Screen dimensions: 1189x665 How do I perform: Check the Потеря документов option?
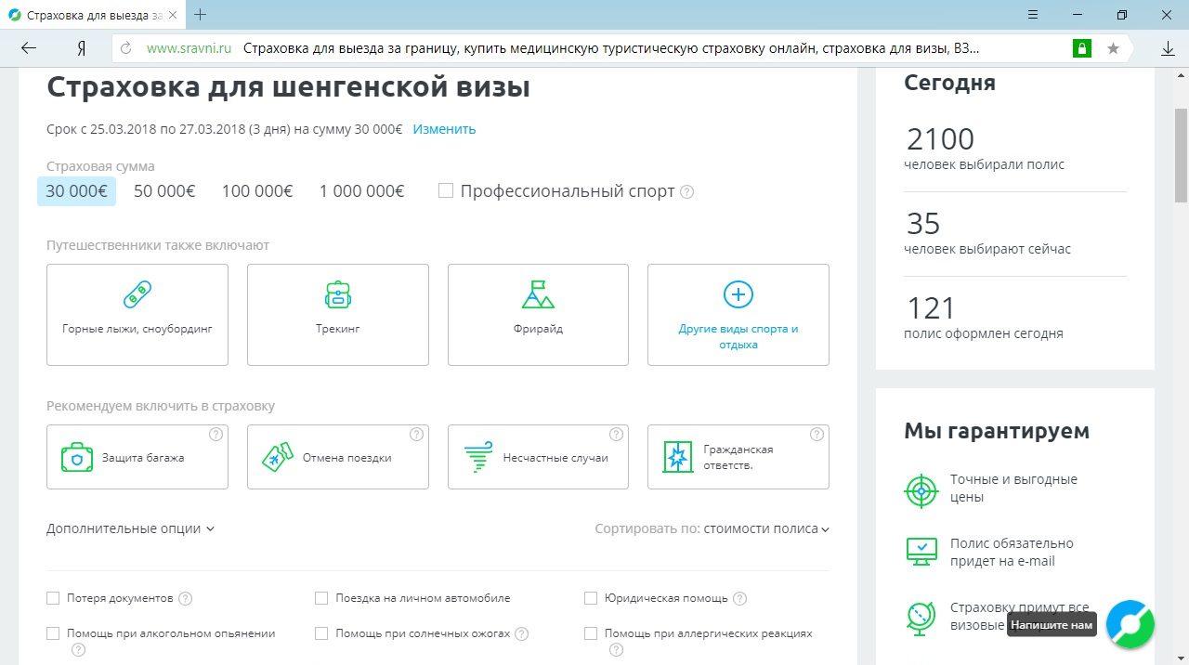coord(53,598)
